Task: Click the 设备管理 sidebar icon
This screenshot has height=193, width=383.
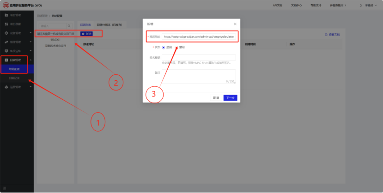Action: [6, 33]
